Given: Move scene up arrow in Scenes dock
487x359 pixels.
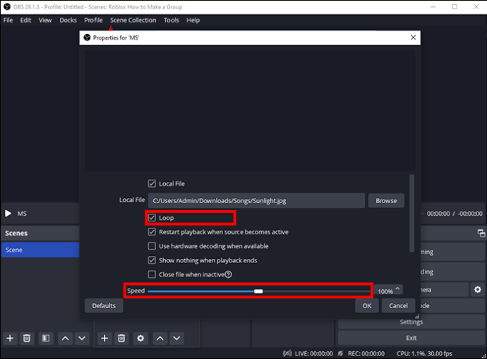Looking at the screenshot, I should [x=65, y=338].
